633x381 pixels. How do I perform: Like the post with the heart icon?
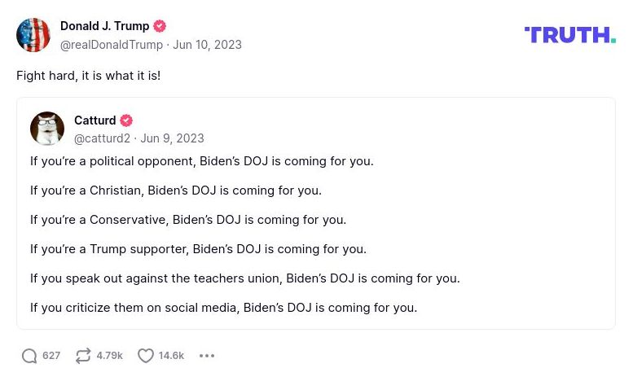click(x=146, y=356)
